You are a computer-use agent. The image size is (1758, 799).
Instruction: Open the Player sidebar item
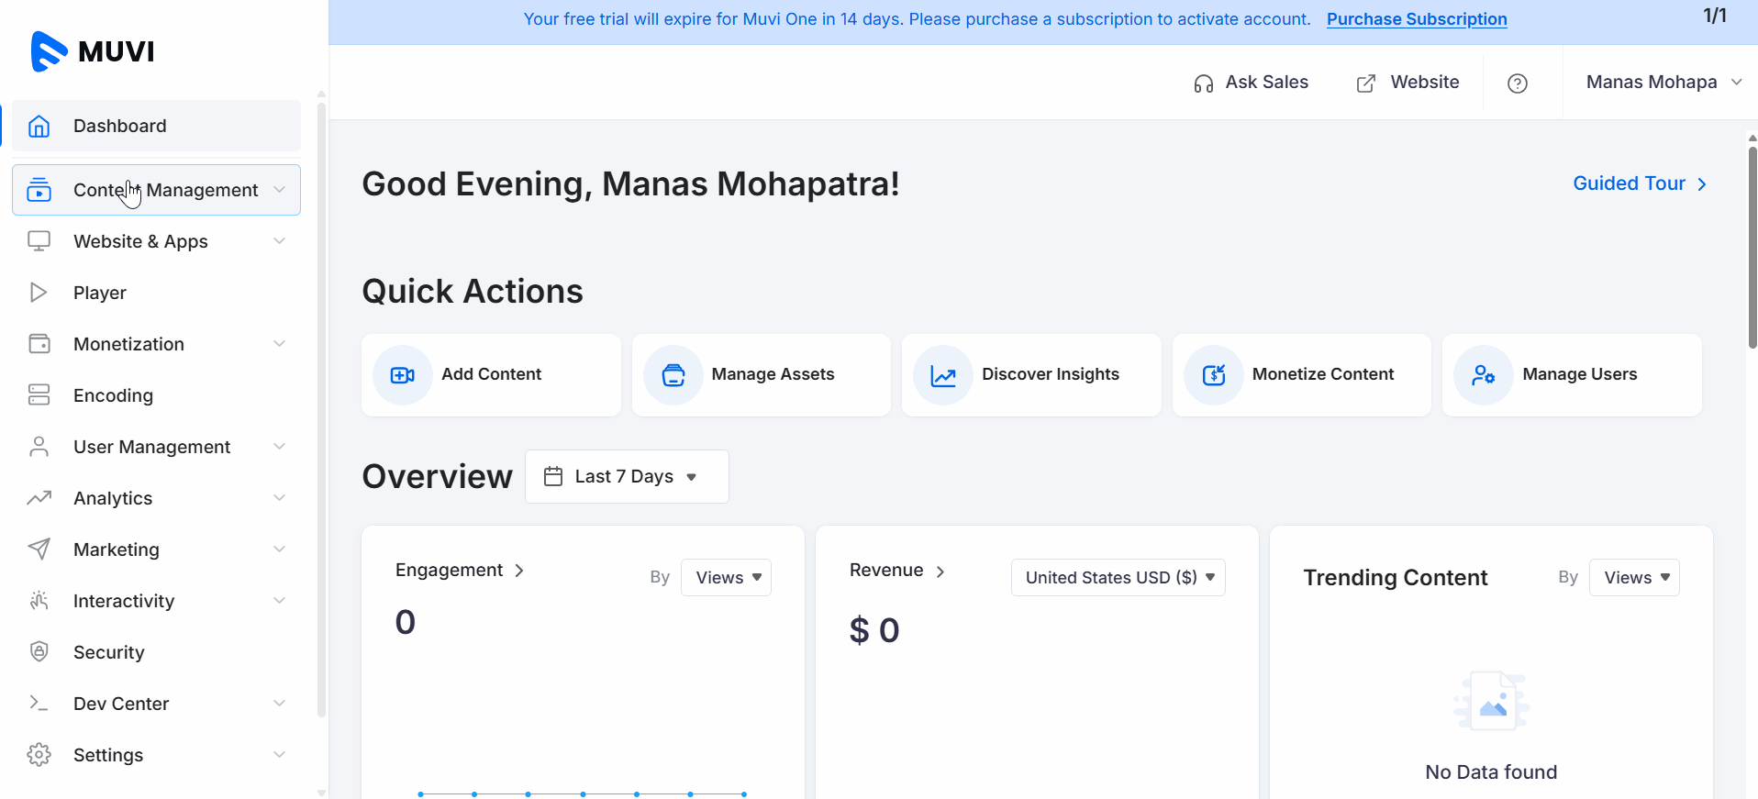(100, 293)
